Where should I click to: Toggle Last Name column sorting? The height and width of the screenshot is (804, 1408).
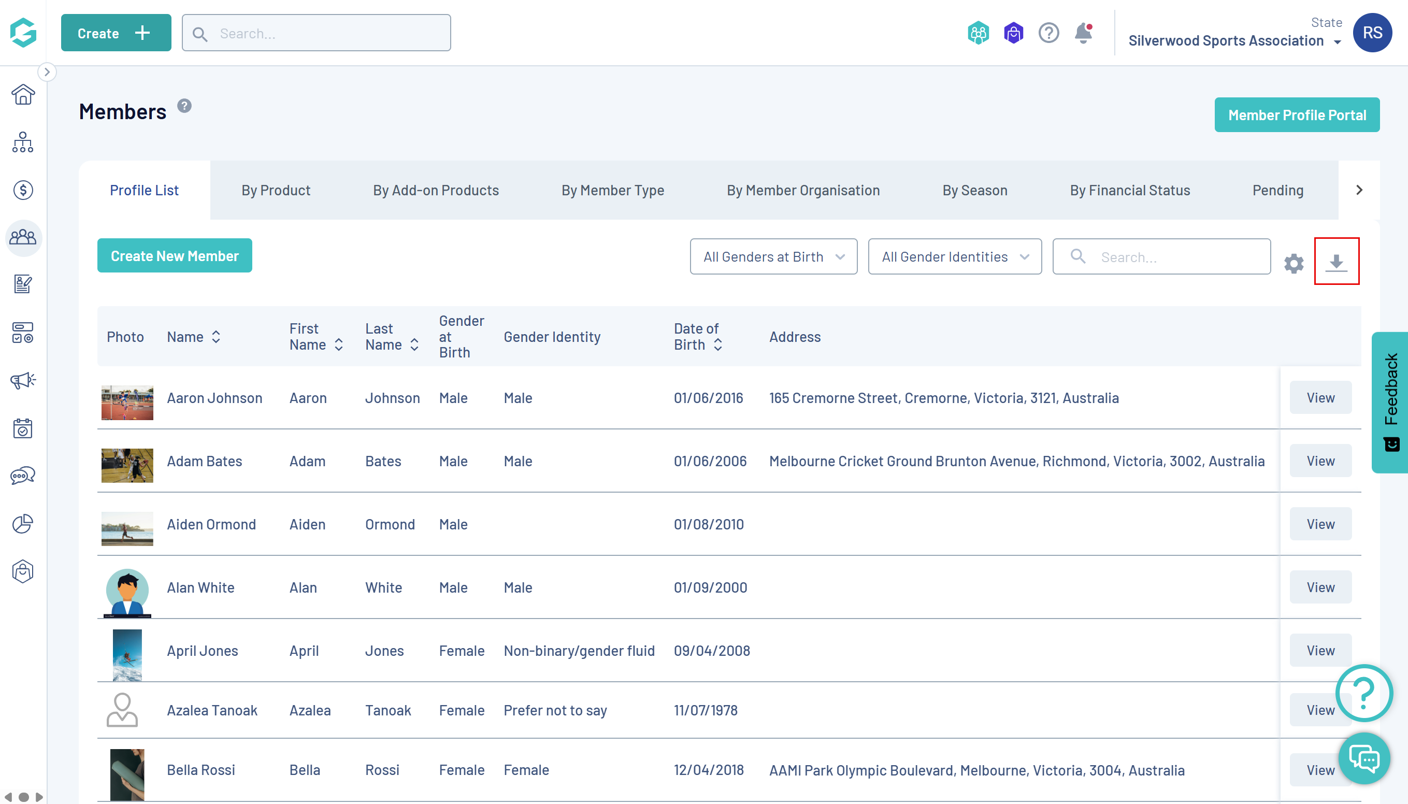414,345
